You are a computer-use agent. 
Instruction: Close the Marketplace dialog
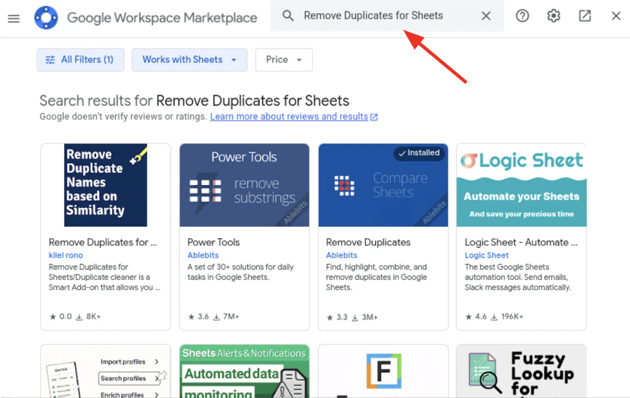click(x=616, y=16)
